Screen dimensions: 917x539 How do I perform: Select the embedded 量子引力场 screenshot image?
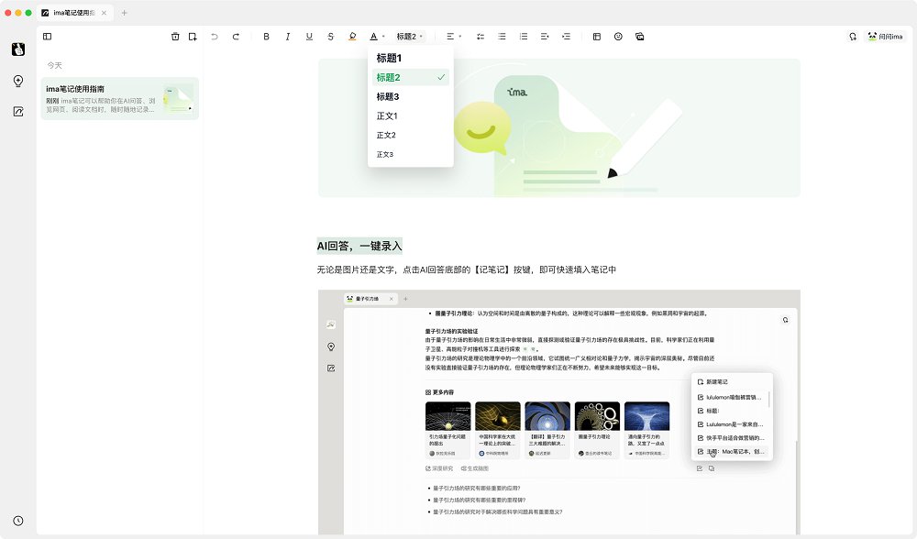tap(559, 412)
